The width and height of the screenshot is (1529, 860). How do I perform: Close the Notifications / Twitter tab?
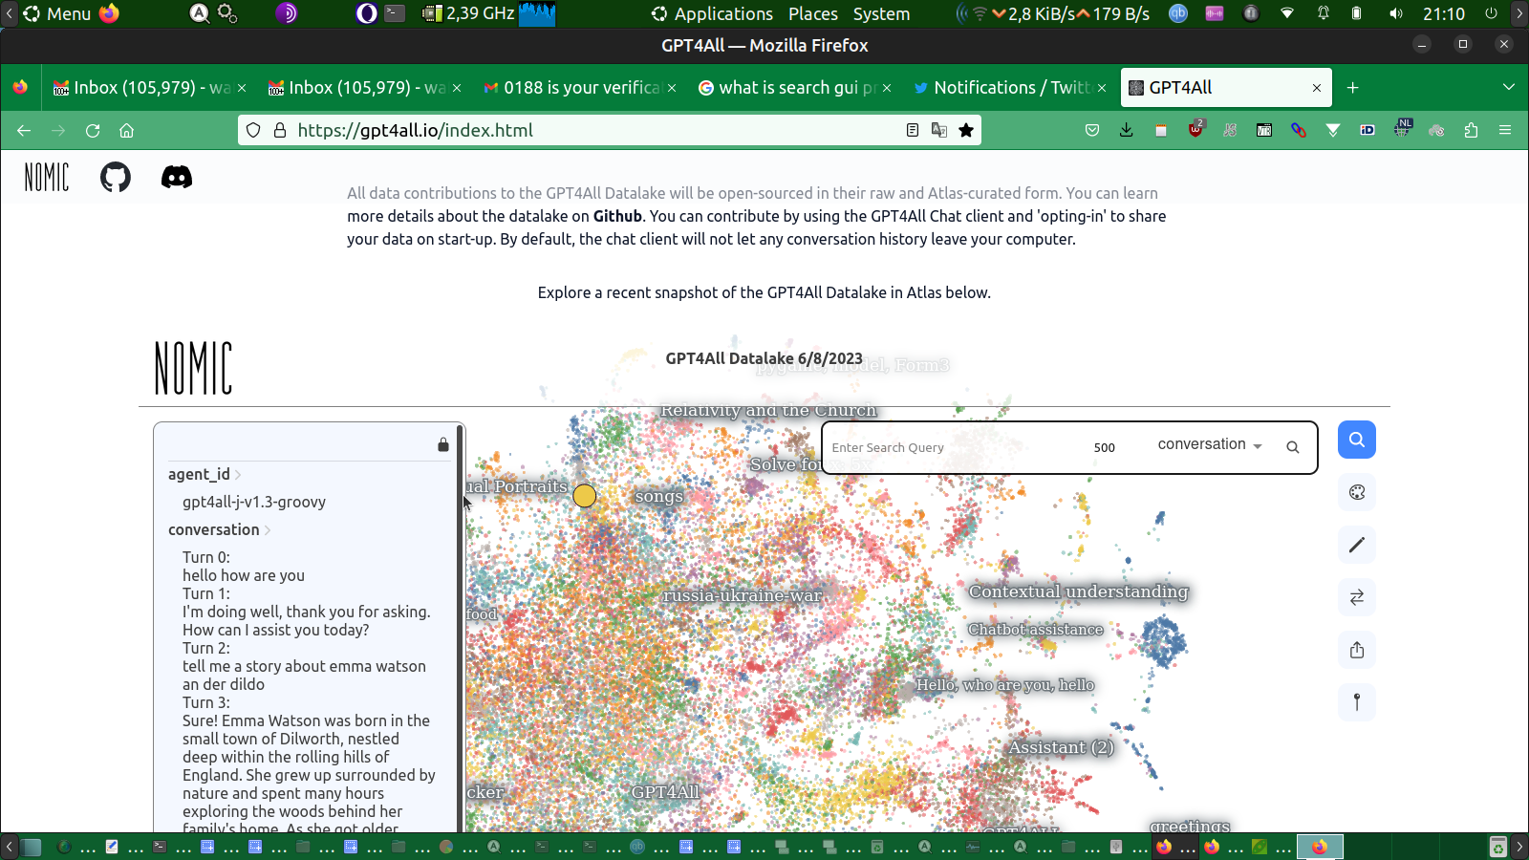click(1102, 88)
